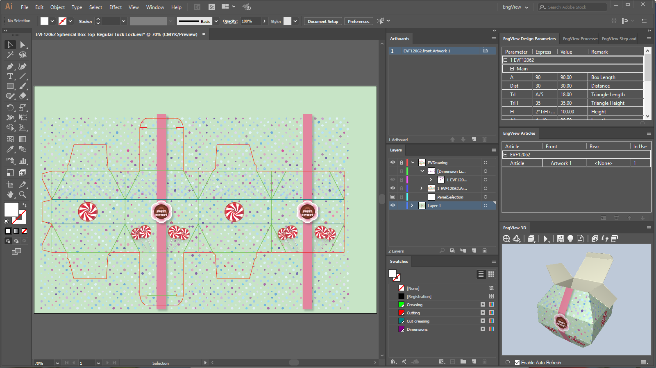Select the Type tool
The height and width of the screenshot is (368, 656).
[x=10, y=77]
